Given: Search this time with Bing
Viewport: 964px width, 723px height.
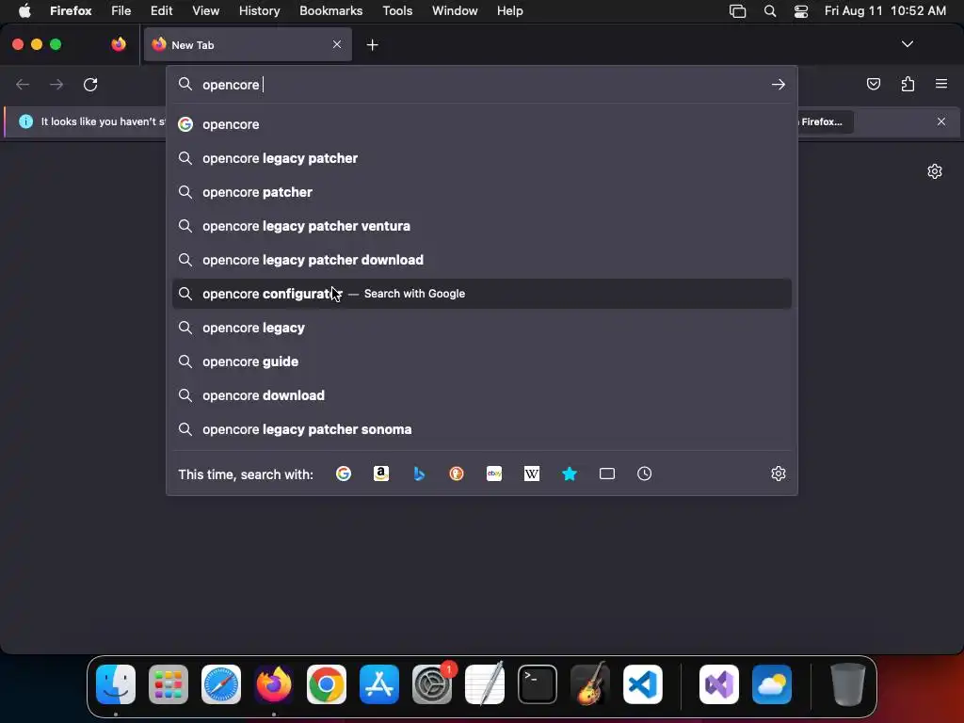Looking at the screenshot, I should [419, 474].
